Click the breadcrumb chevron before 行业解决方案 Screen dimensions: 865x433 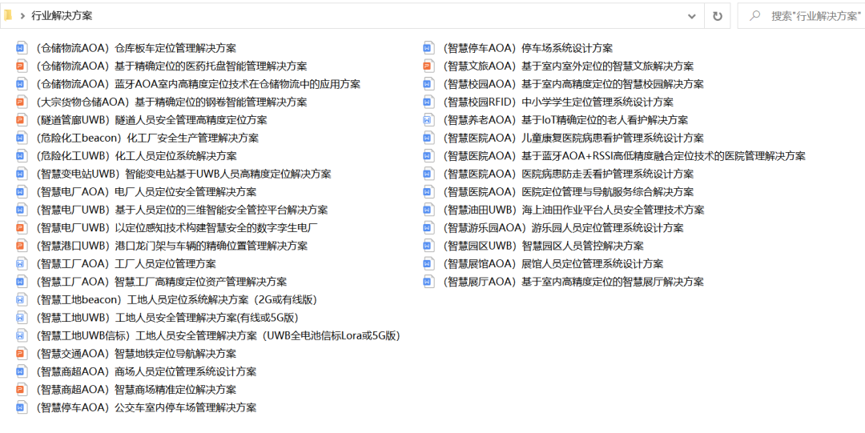[x=22, y=16]
